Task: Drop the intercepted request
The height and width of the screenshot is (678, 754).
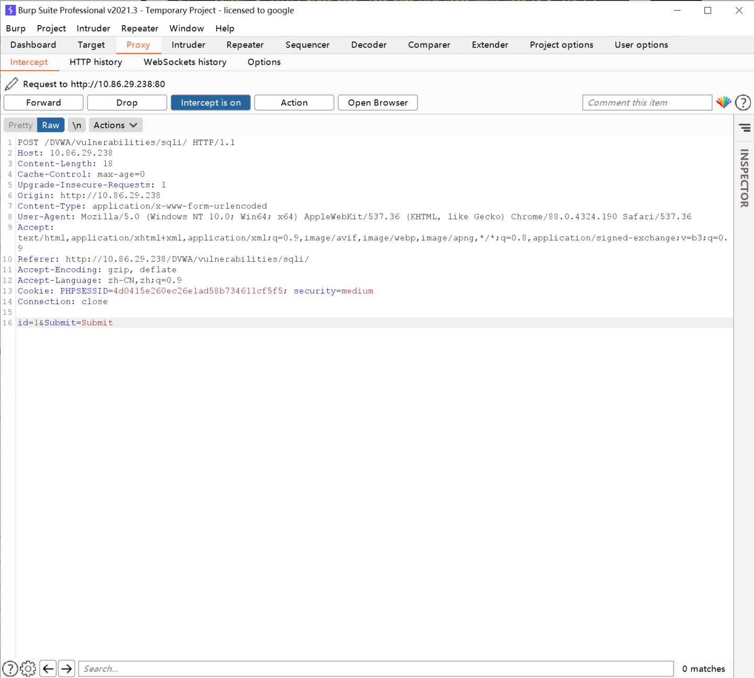Action: point(127,103)
